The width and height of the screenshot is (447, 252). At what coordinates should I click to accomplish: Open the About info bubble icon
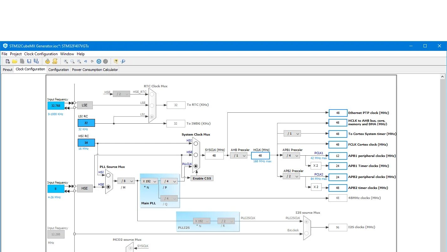click(123, 61)
